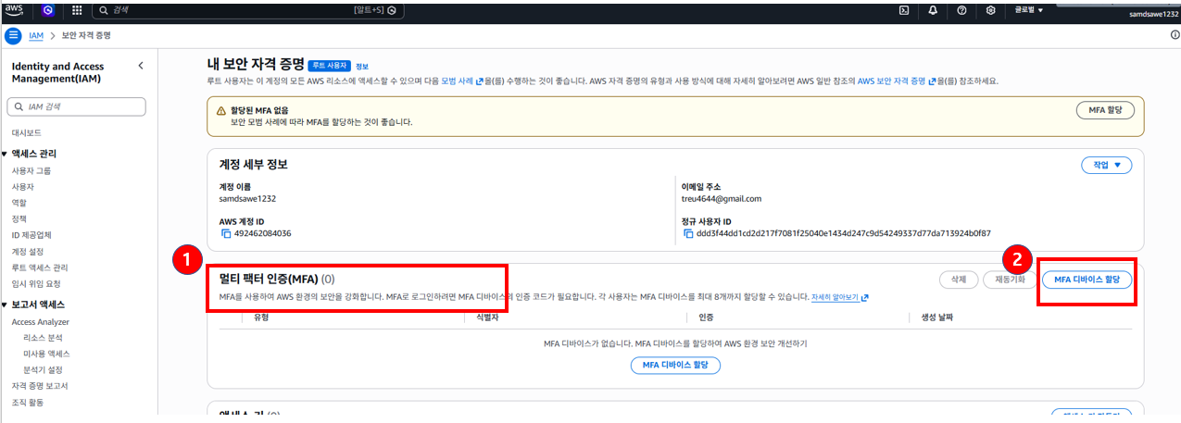
Task: Open 리소스 분석 under Access Analyzer
Action: (x=42, y=338)
